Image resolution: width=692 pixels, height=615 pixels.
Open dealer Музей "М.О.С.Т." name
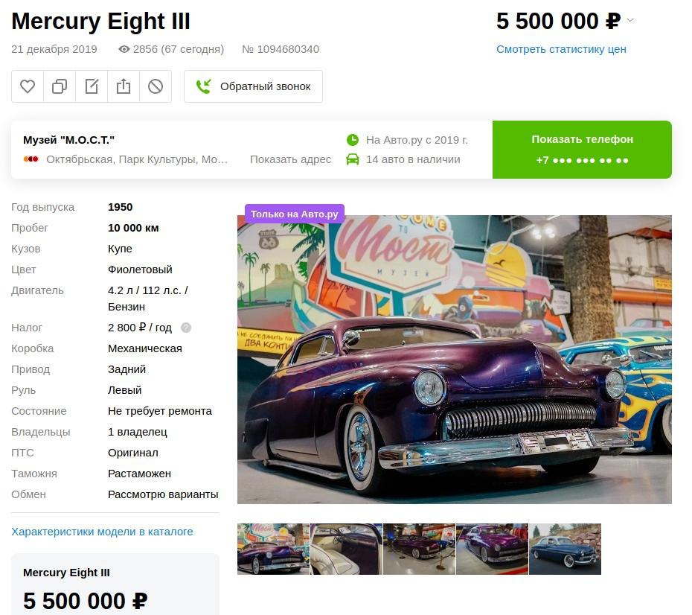[x=69, y=140]
